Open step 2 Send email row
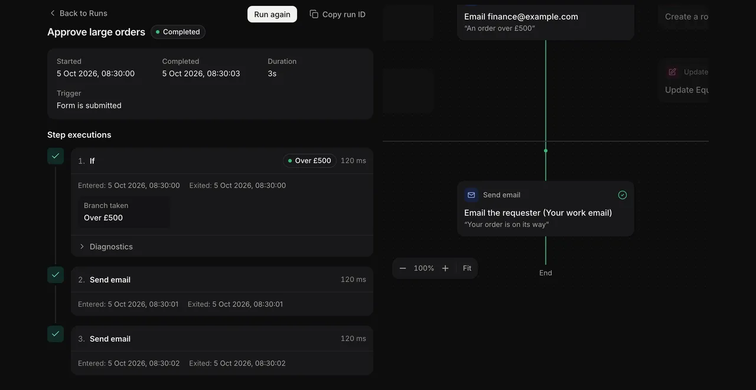This screenshot has width=756, height=390. 222,279
